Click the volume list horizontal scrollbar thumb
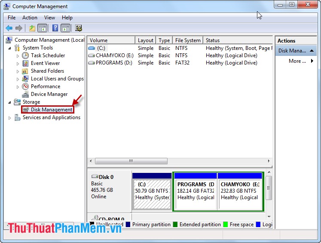Viewport: 321px width, 243px height. (x=131, y=161)
